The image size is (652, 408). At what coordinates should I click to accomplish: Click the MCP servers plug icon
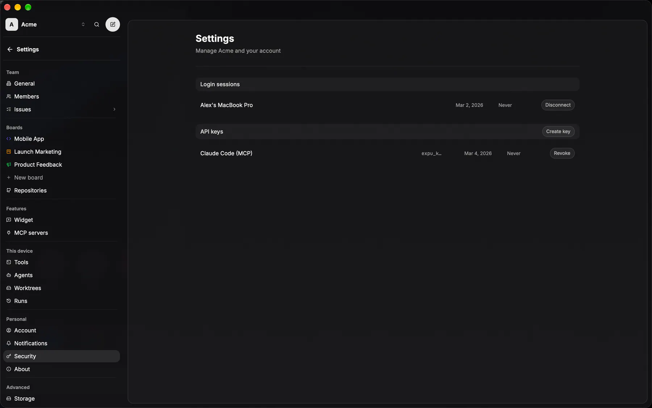[x=9, y=233]
